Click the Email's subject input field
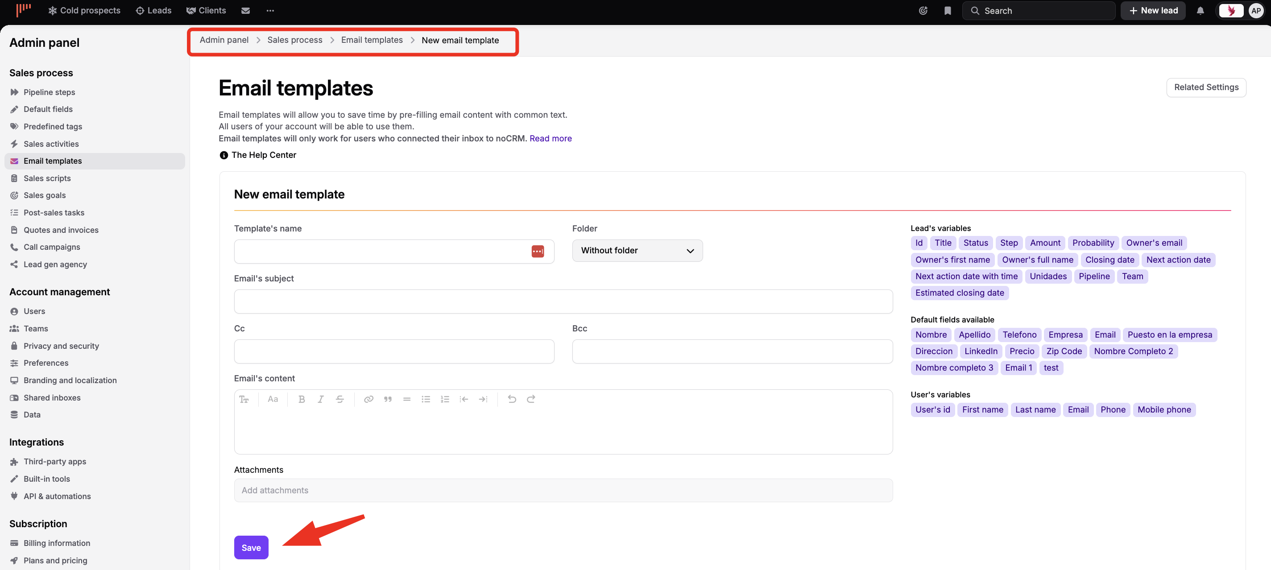Viewport: 1271px width, 570px height. pyautogui.click(x=563, y=301)
